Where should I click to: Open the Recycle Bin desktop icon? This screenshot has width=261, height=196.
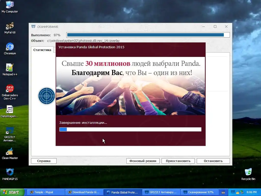coord(248,174)
